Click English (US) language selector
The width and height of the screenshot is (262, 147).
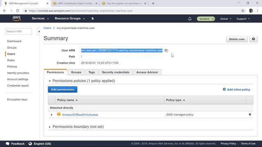pos(43,144)
